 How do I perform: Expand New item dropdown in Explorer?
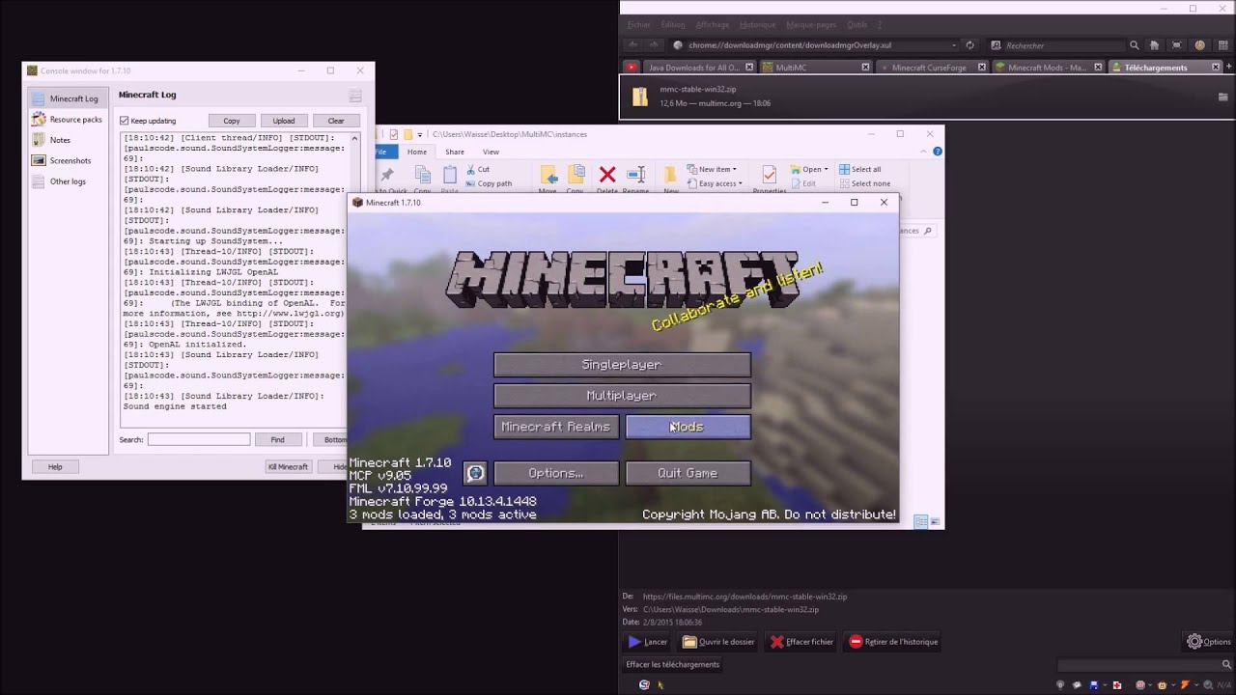[712, 169]
